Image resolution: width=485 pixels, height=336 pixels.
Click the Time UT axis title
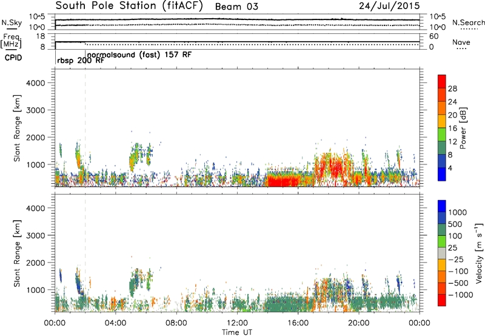237,332
